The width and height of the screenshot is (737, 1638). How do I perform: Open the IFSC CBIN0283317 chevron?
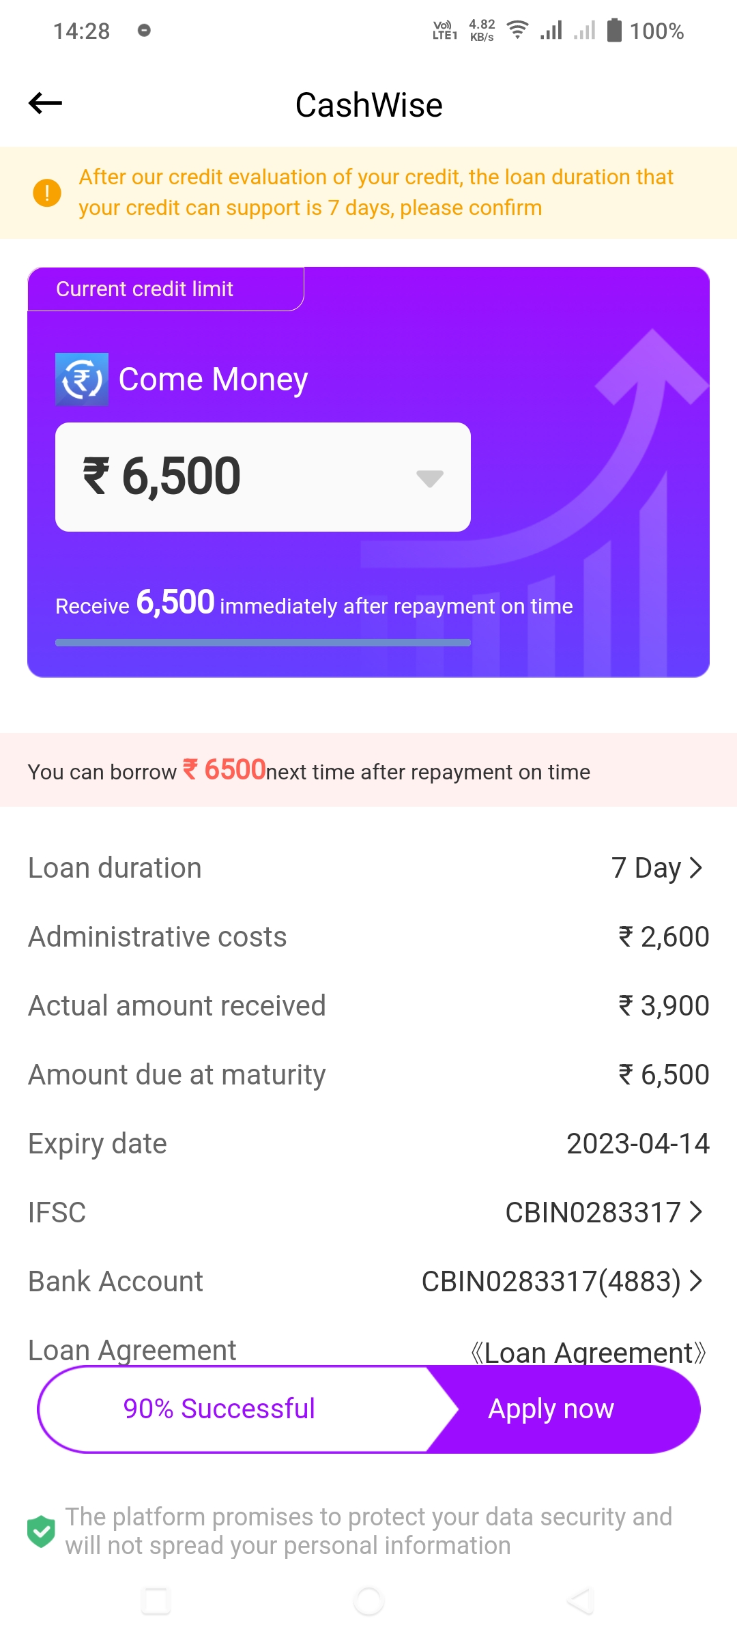[695, 1212]
